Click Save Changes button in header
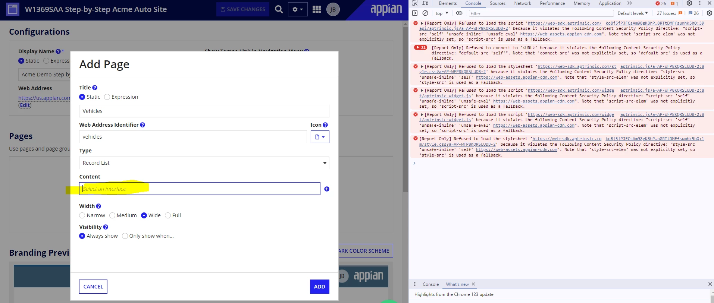The height and width of the screenshot is (303, 714). [x=243, y=9]
